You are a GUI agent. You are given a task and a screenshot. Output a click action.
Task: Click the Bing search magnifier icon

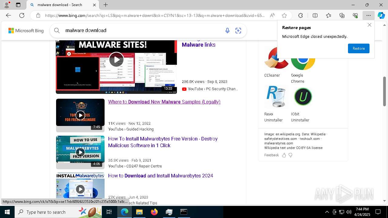57,30
